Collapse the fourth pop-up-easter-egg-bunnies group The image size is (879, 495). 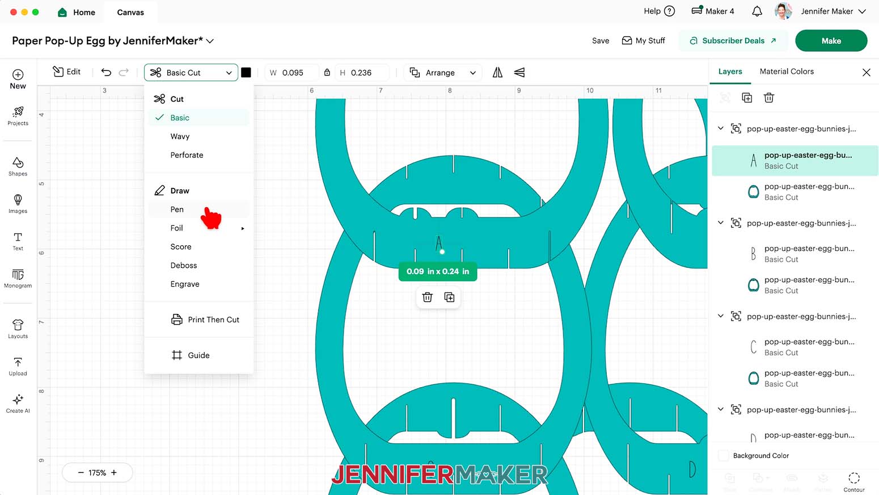point(720,409)
